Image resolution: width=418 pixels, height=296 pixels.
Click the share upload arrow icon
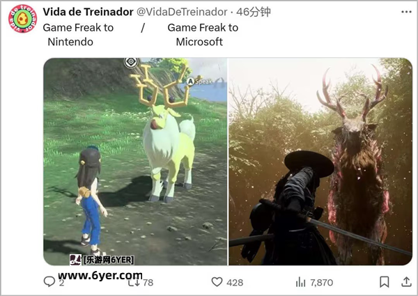(x=406, y=282)
